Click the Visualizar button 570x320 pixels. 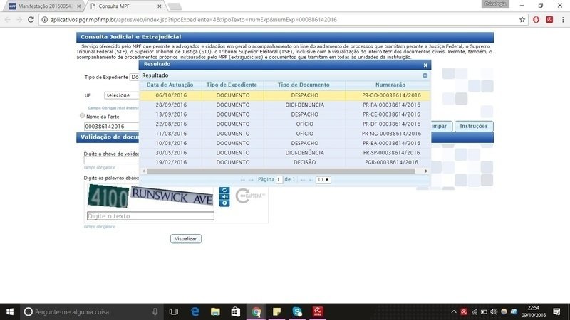pos(186,238)
